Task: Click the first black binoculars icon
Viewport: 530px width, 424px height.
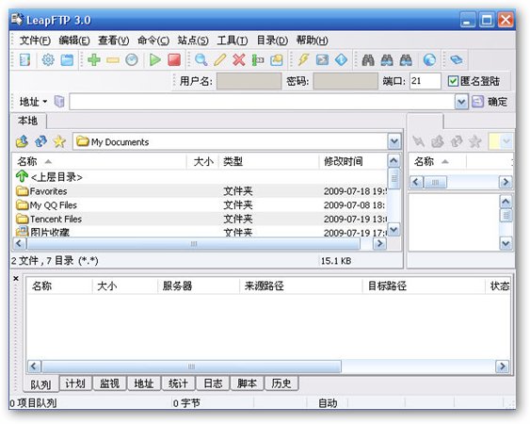Action: pos(368,60)
